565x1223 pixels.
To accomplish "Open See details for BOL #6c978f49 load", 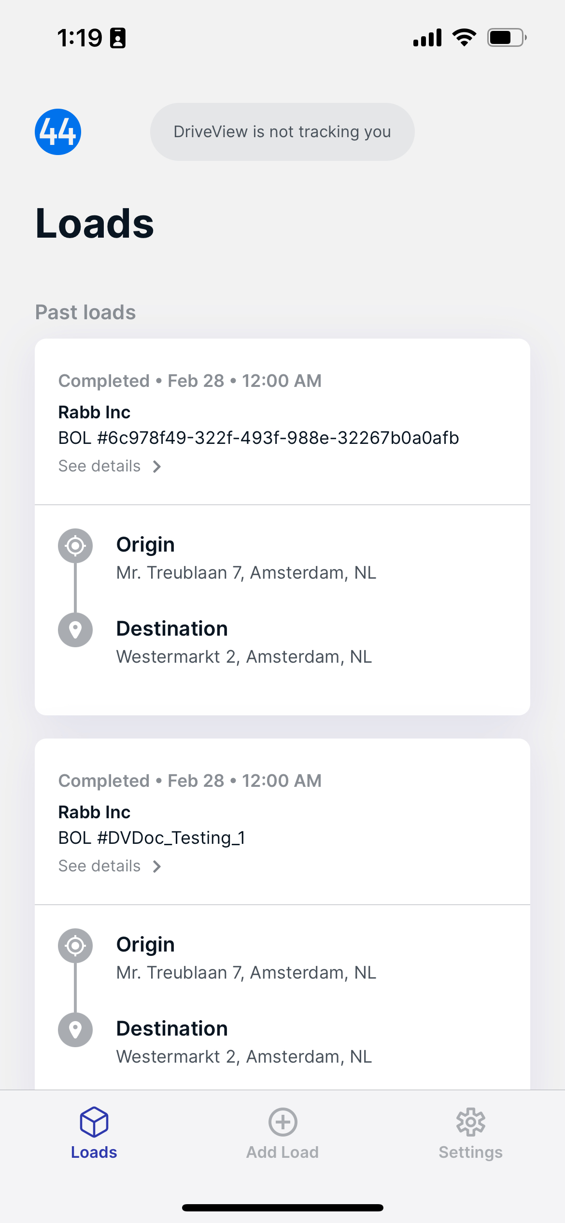I will tap(99, 466).
